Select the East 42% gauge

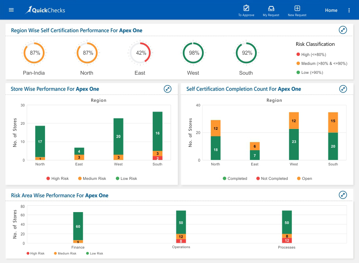[140, 53]
